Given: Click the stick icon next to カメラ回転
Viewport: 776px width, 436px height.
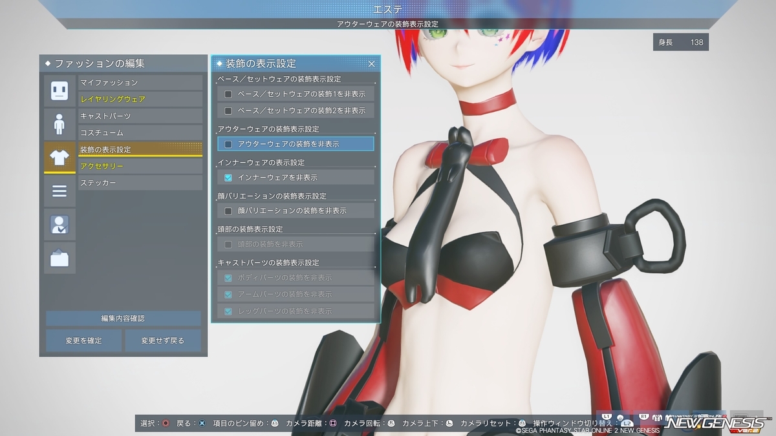Looking at the screenshot, I should (391, 423).
